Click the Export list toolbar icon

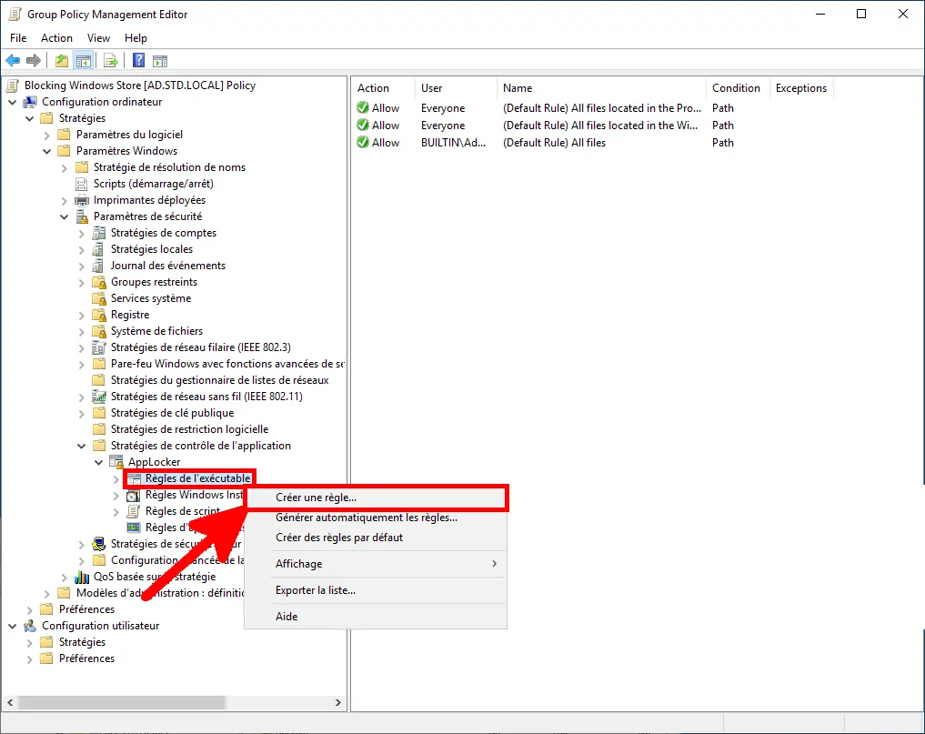pos(109,60)
